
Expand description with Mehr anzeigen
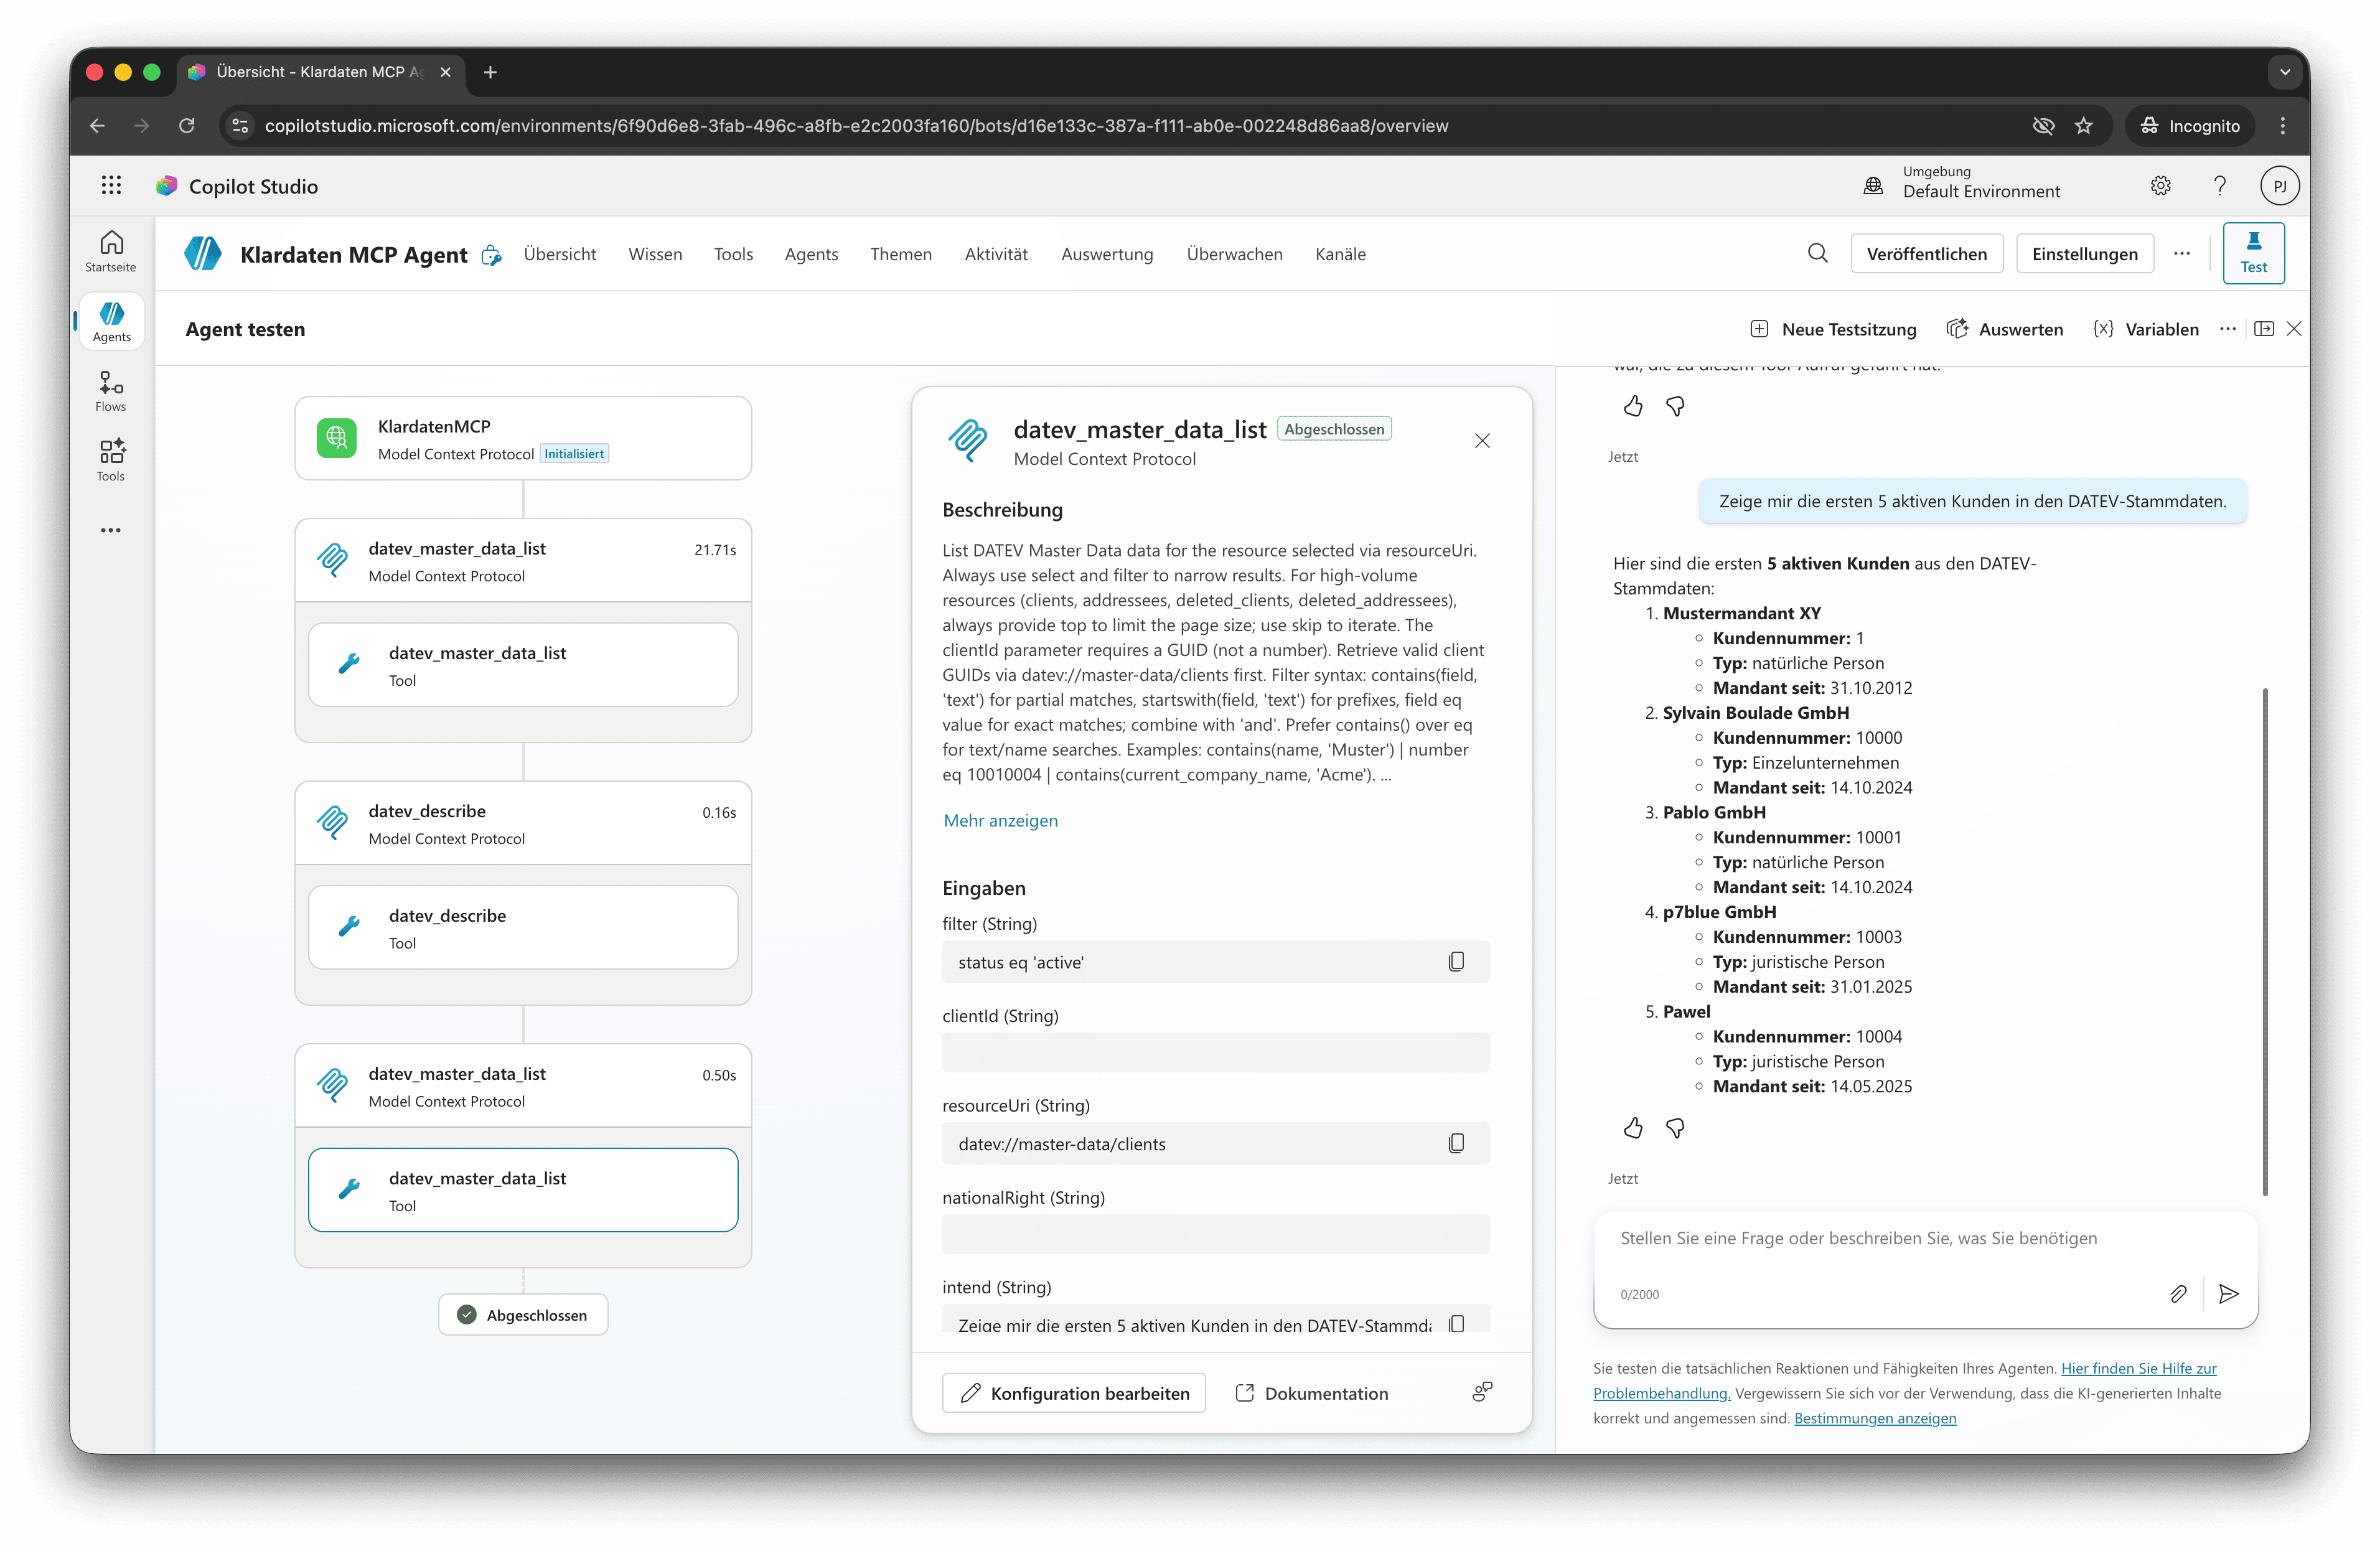coord(1000,820)
